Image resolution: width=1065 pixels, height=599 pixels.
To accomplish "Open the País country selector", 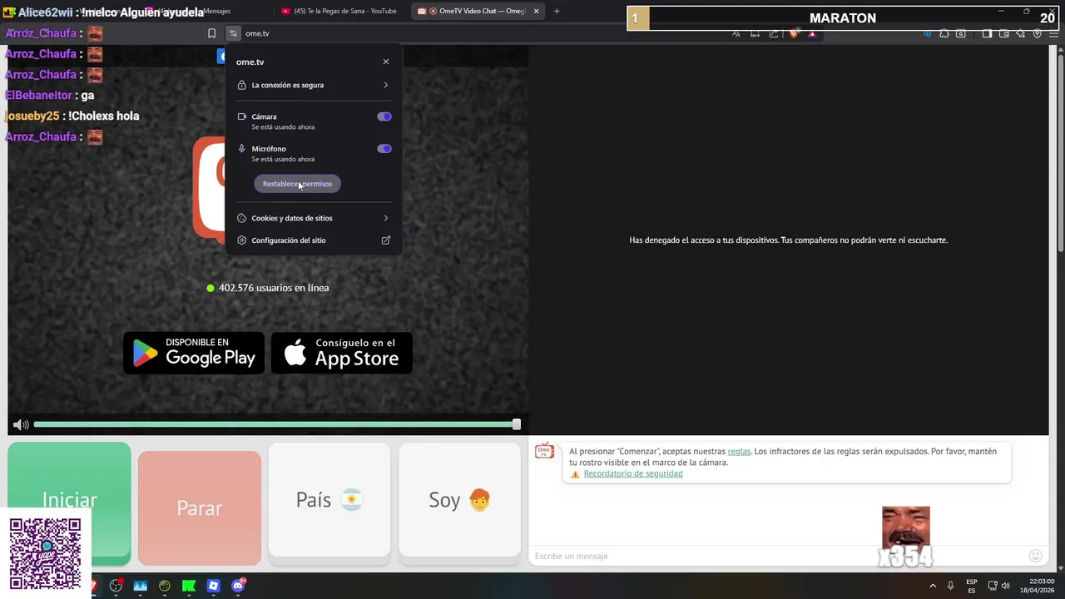I will pyautogui.click(x=329, y=499).
